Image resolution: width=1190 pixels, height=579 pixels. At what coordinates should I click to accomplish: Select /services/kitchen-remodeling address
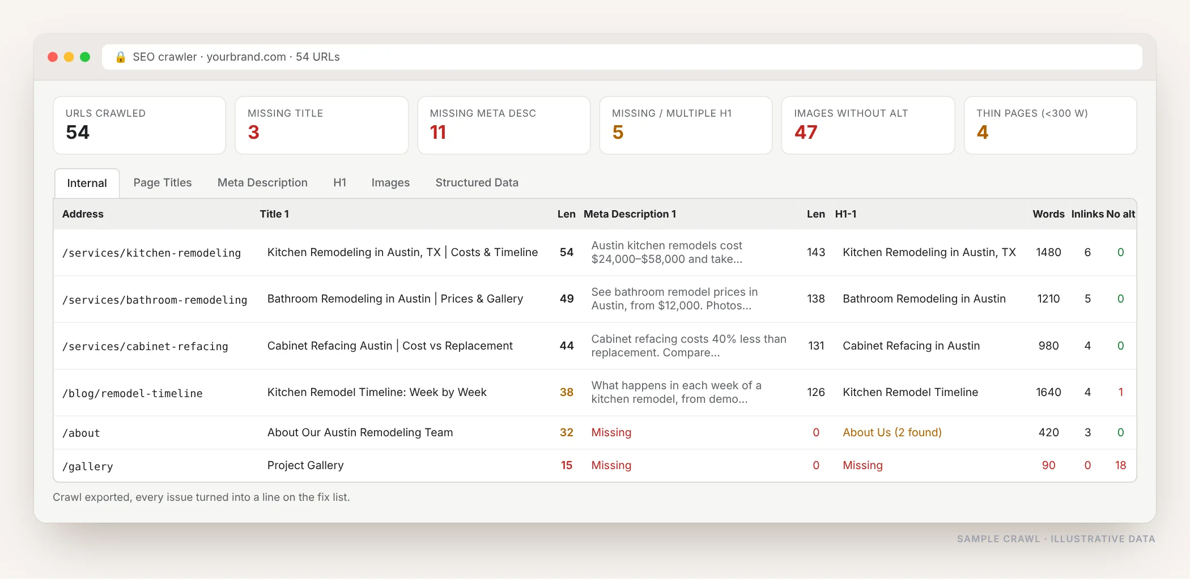click(x=151, y=253)
